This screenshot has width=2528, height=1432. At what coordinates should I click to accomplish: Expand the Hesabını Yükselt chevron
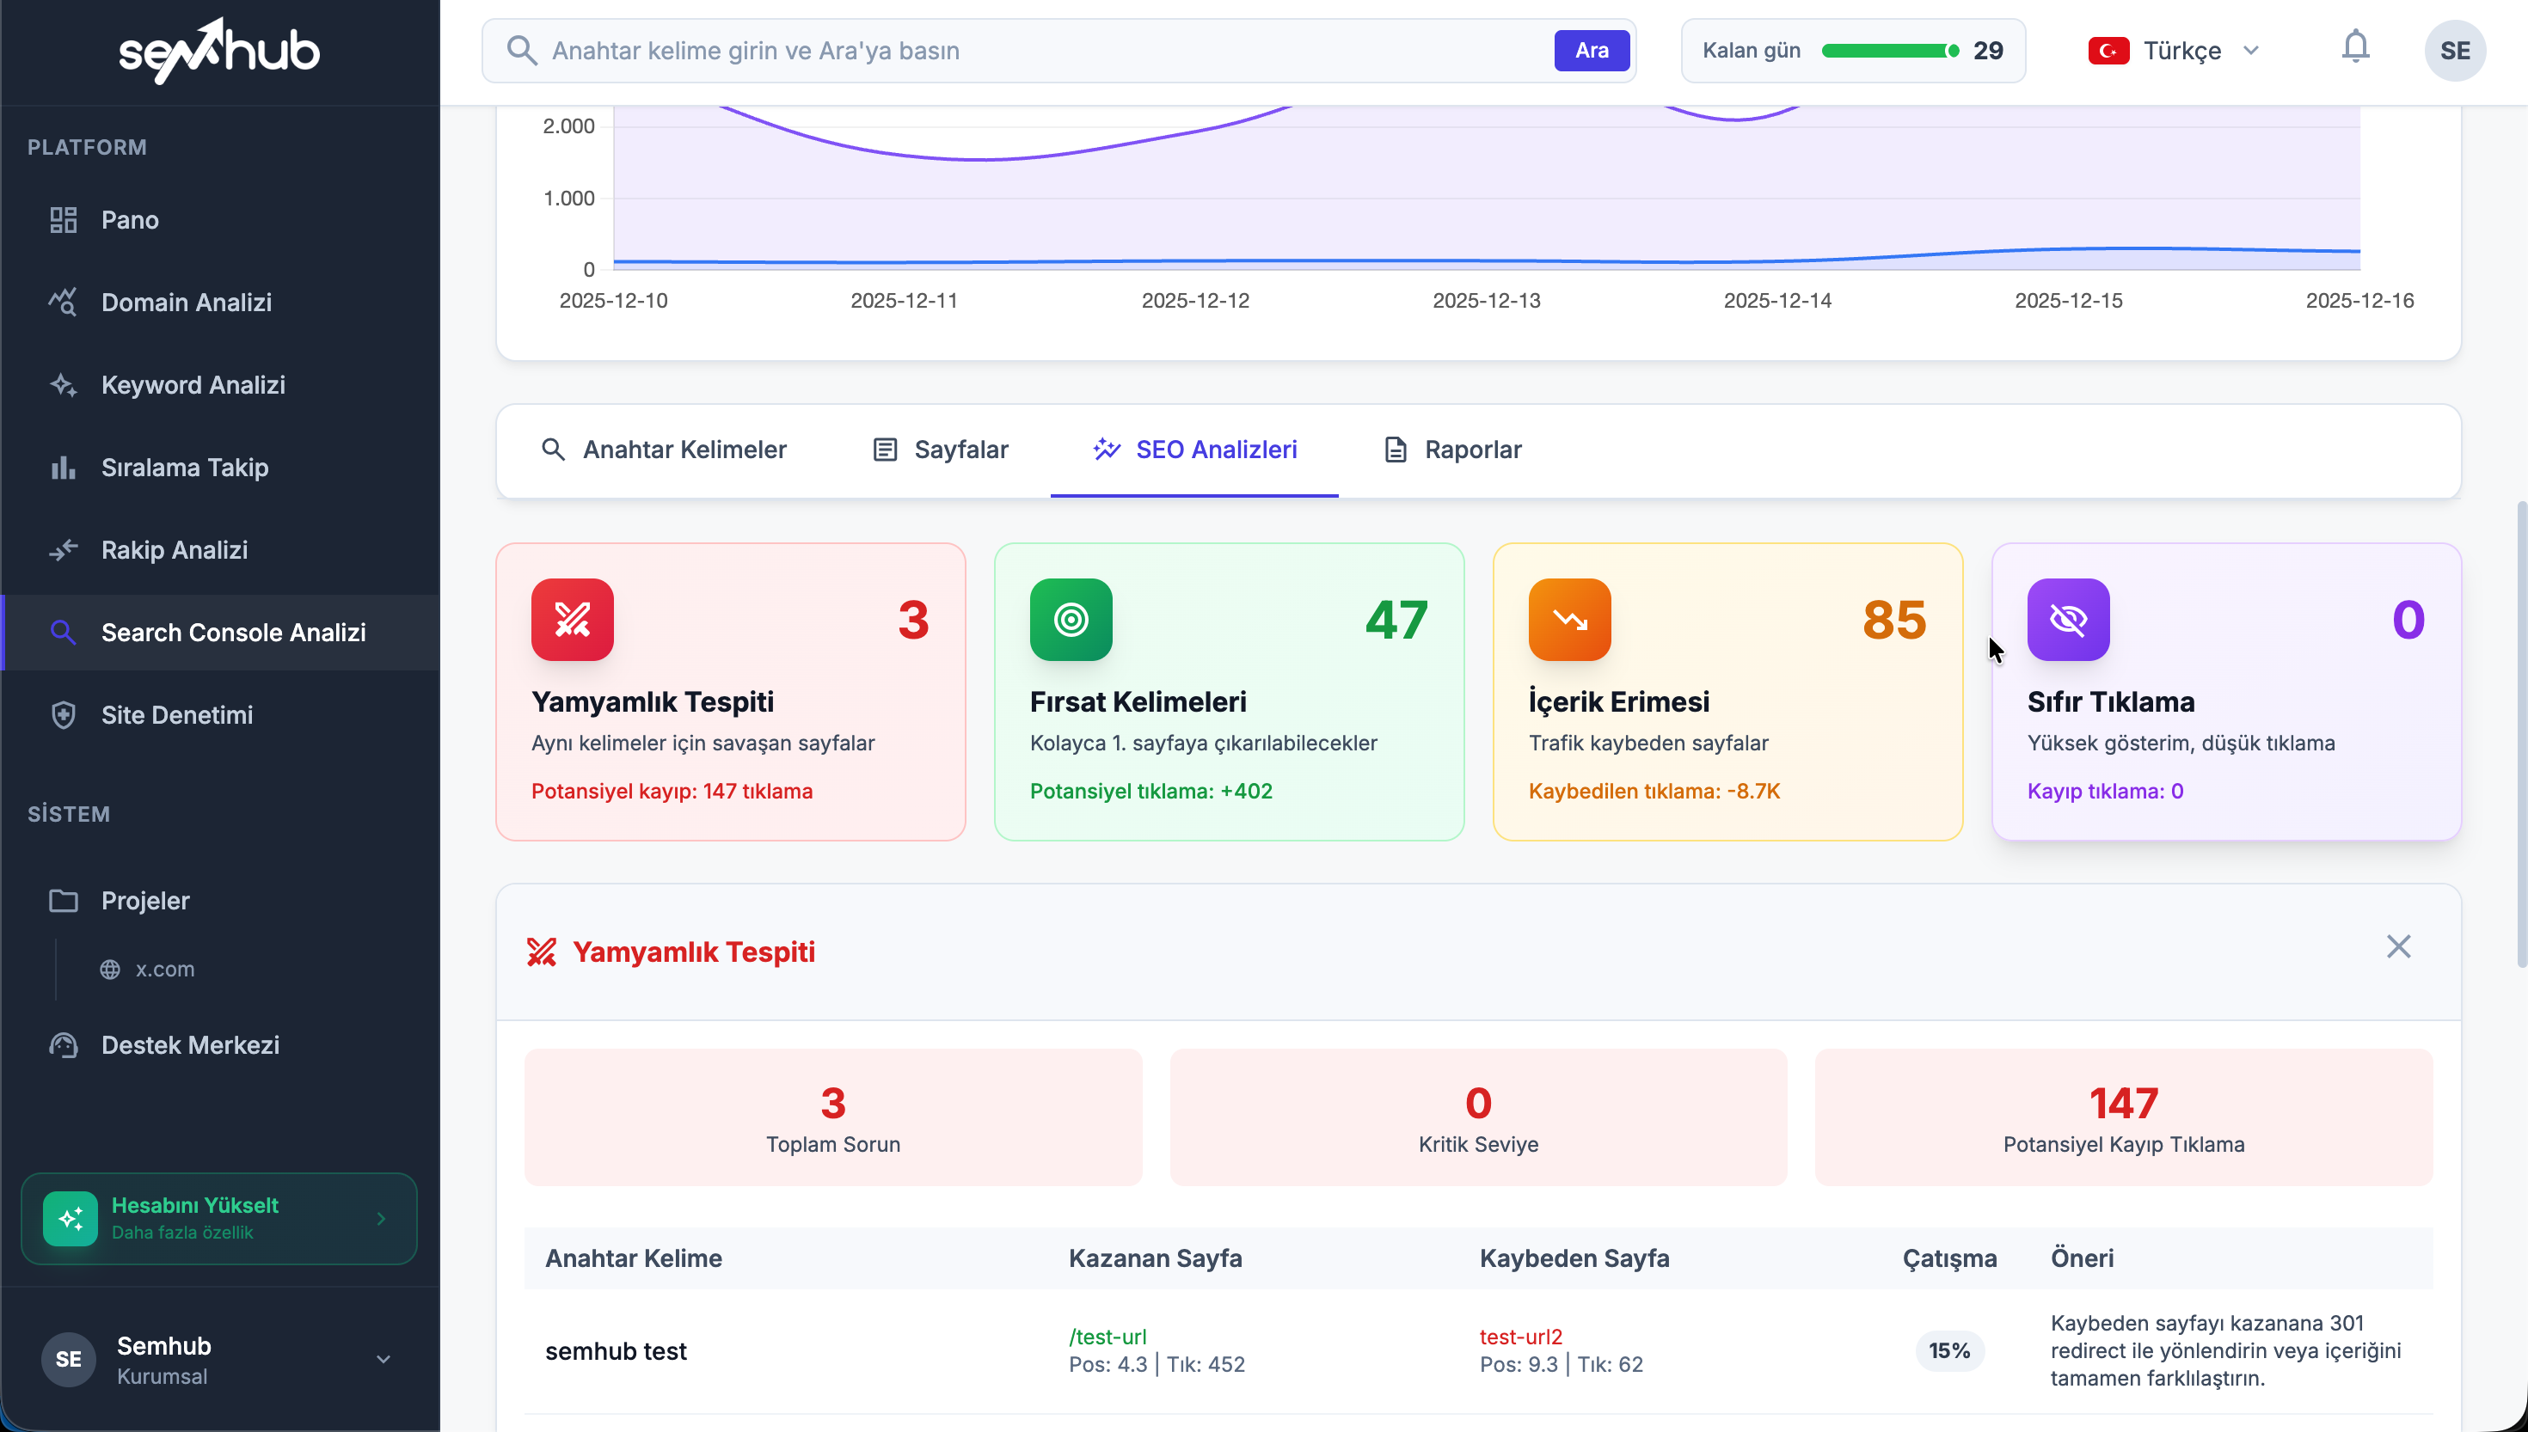coord(381,1219)
